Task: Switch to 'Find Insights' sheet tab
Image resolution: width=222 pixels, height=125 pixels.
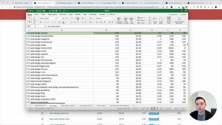Action: tap(101, 106)
